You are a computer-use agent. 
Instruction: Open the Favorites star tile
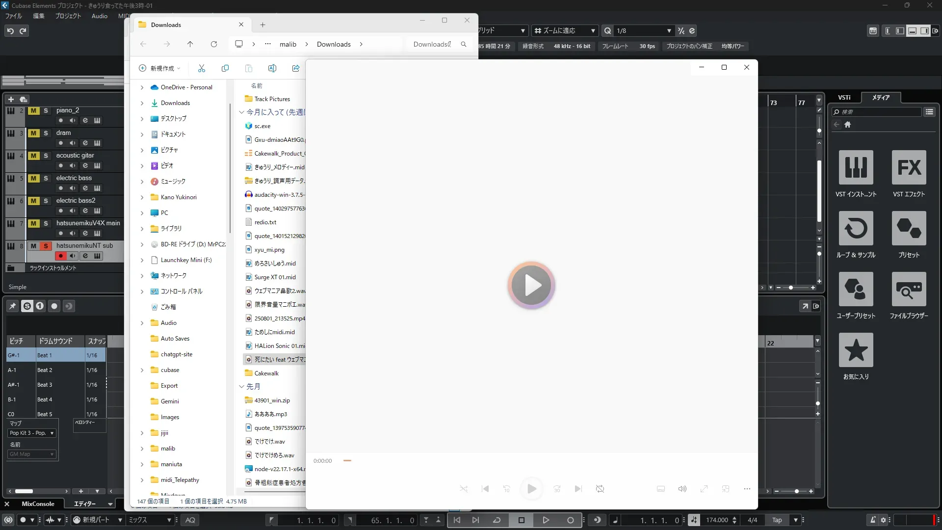(x=856, y=350)
